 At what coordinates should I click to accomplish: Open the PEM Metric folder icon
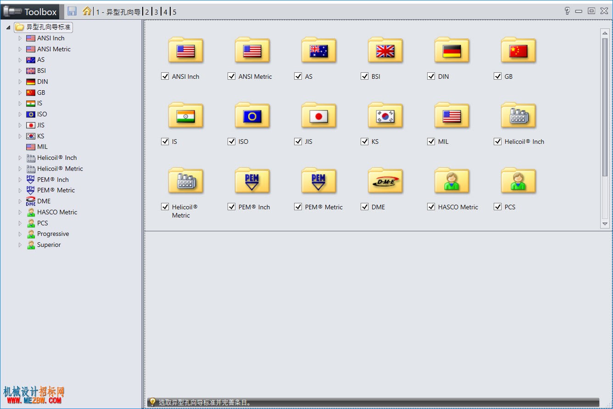(x=319, y=181)
